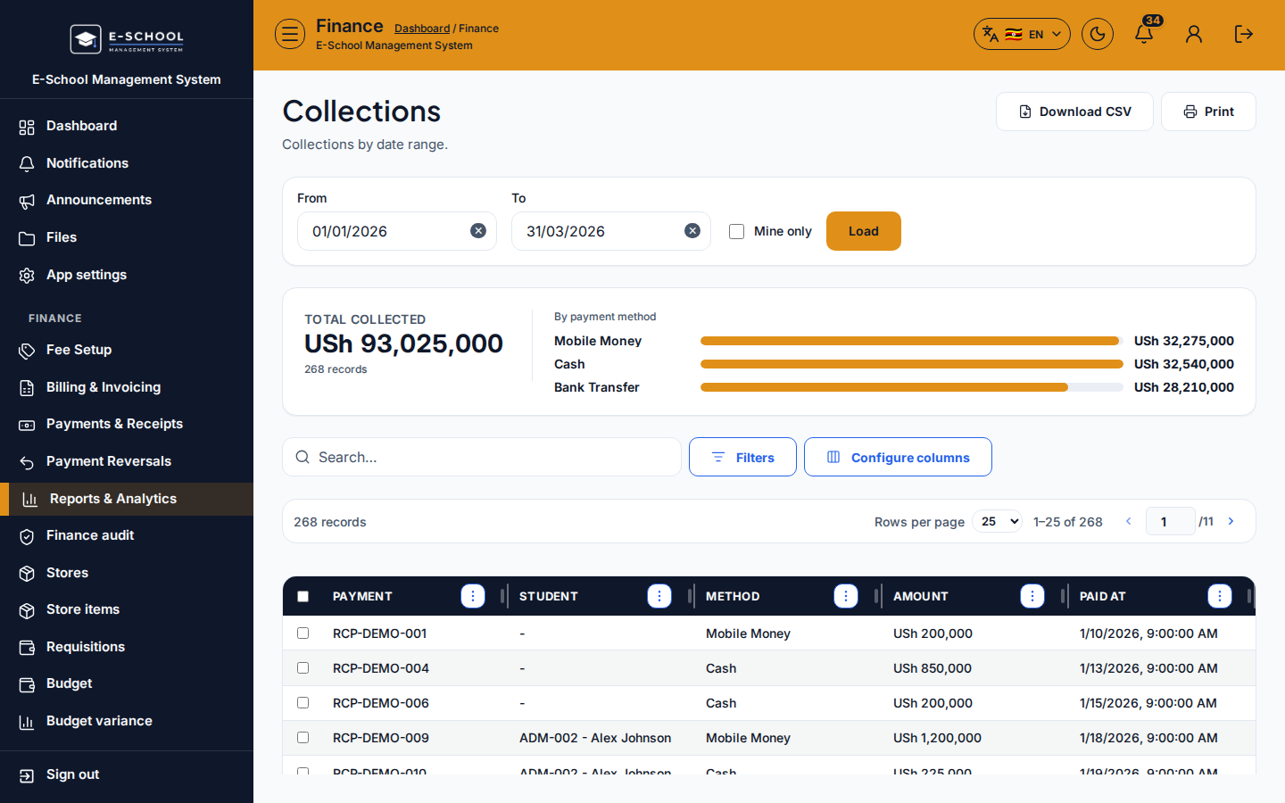Open Payment Reversals section

pos(127,461)
